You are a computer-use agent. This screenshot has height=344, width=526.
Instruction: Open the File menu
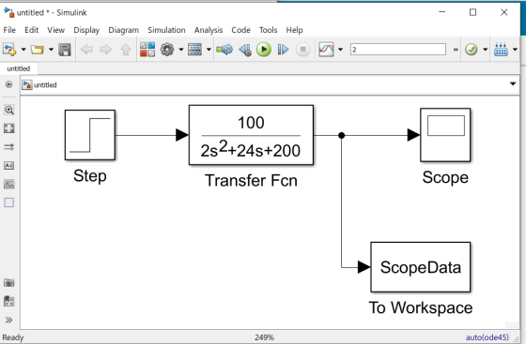pyautogui.click(x=9, y=30)
